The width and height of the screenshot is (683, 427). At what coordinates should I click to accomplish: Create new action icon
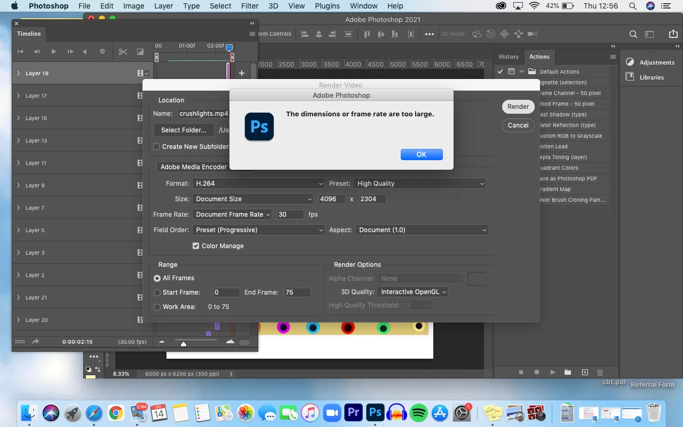click(585, 372)
